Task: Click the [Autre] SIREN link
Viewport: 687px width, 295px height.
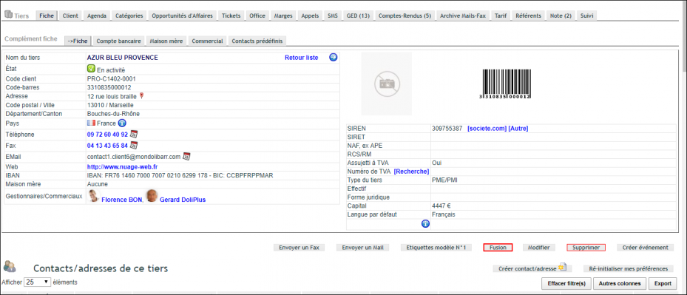Action: click(518, 129)
